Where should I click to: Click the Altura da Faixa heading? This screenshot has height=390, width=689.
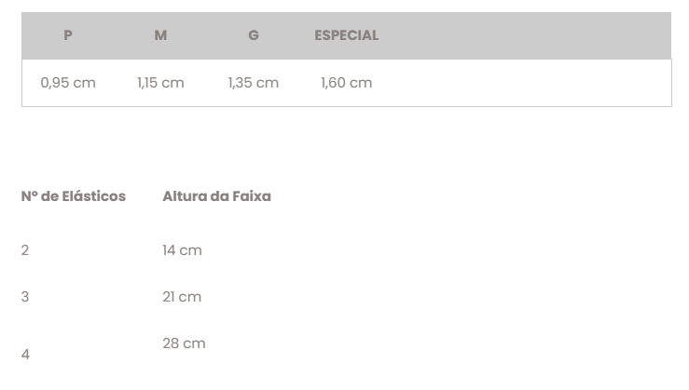coord(216,196)
